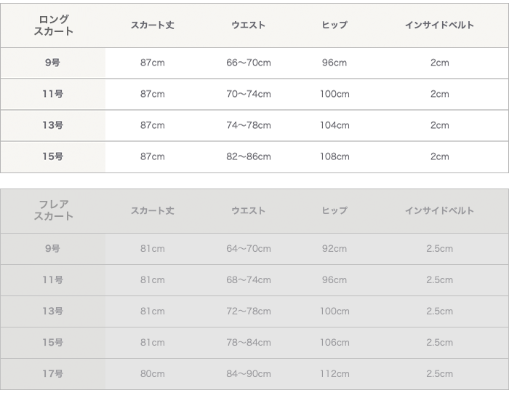Viewport: 509px width, 393px height.
Task: Click the 80cm skirt length value
Action: point(153,373)
